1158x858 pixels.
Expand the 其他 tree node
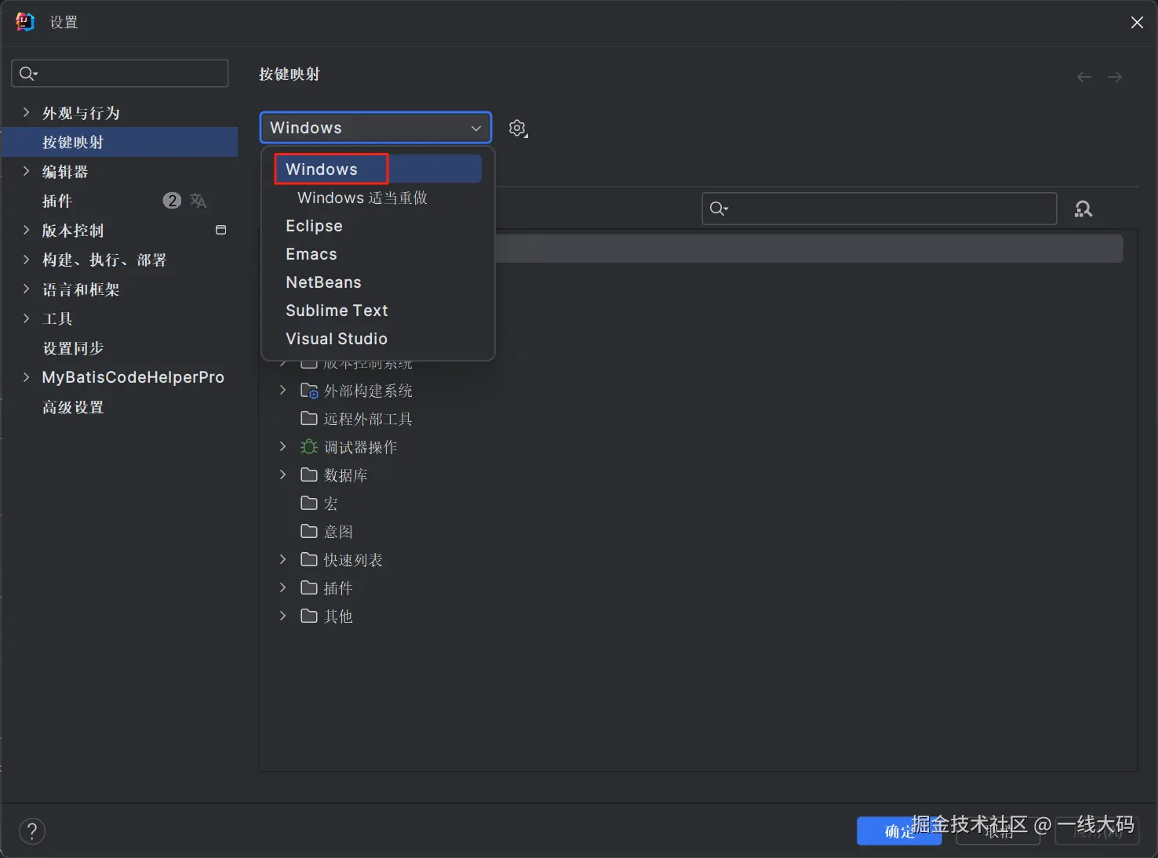point(283,616)
